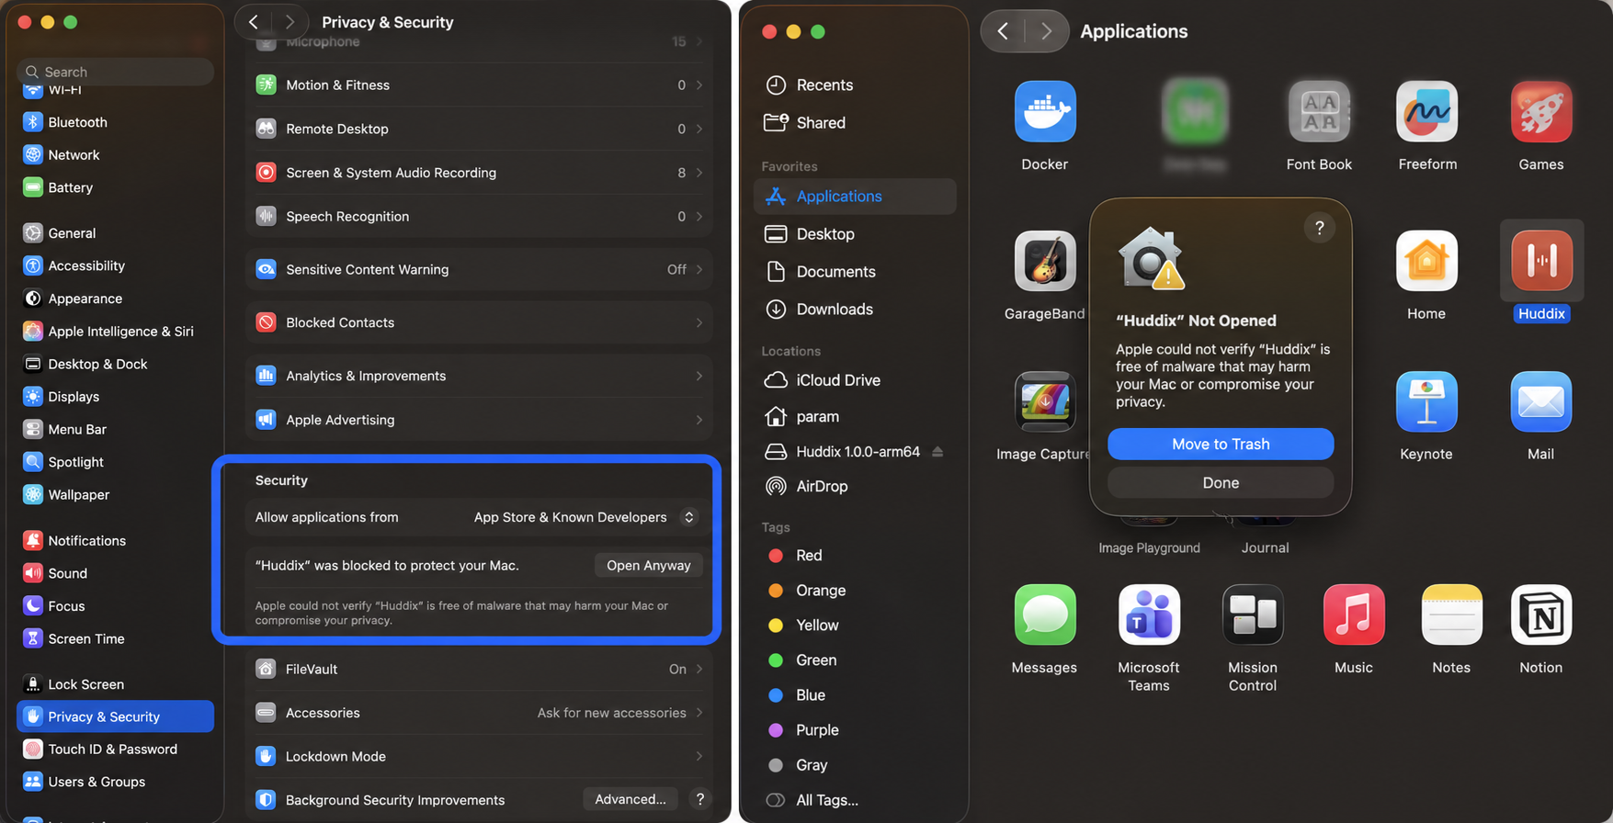Expand Accessories row chevron
The width and height of the screenshot is (1613, 823).
(699, 713)
